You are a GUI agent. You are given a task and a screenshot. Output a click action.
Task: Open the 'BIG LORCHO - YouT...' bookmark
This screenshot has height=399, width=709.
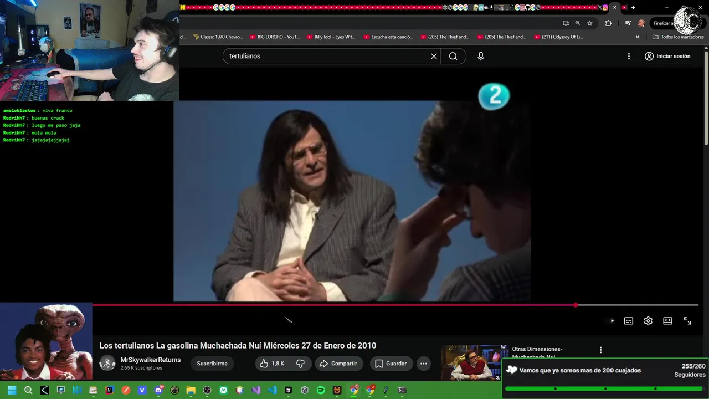(x=275, y=37)
